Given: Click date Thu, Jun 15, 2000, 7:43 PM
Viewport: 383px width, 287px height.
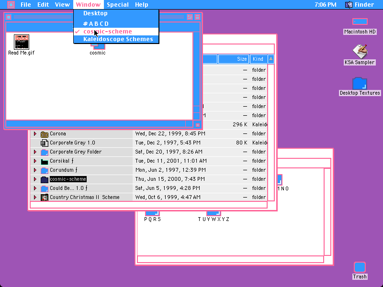Looking at the screenshot, I should [170, 179].
